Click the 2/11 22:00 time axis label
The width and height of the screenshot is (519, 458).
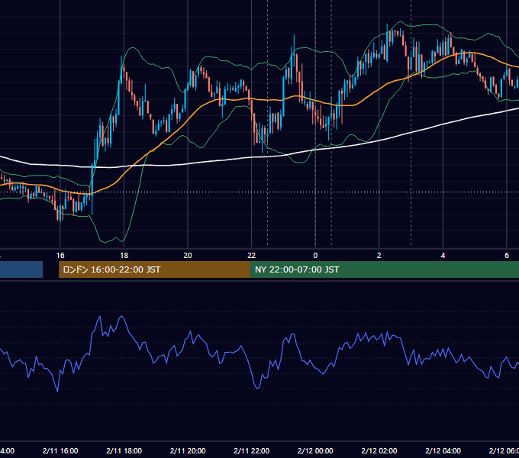pos(252,450)
